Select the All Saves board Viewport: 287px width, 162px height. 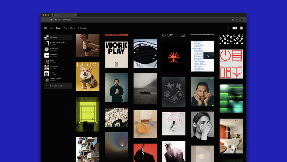58,37
